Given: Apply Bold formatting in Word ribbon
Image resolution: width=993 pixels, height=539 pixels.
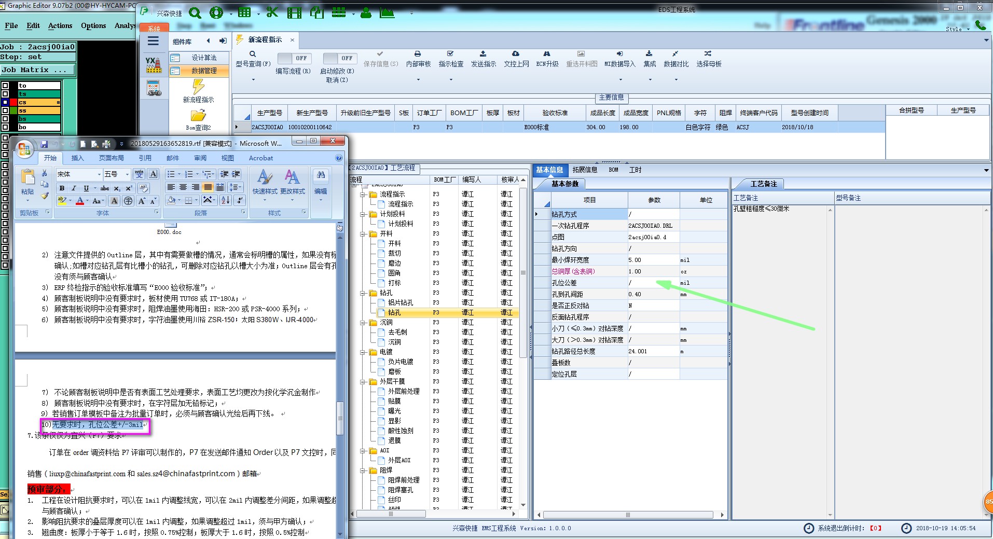Looking at the screenshot, I should click(x=62, y=188).
